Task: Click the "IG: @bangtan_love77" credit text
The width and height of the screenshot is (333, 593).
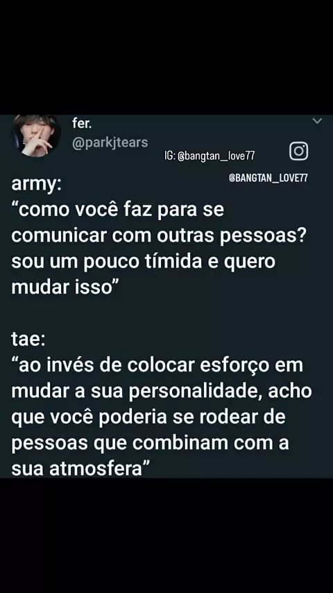Action: pyautogui.click(x=210, y=156)
